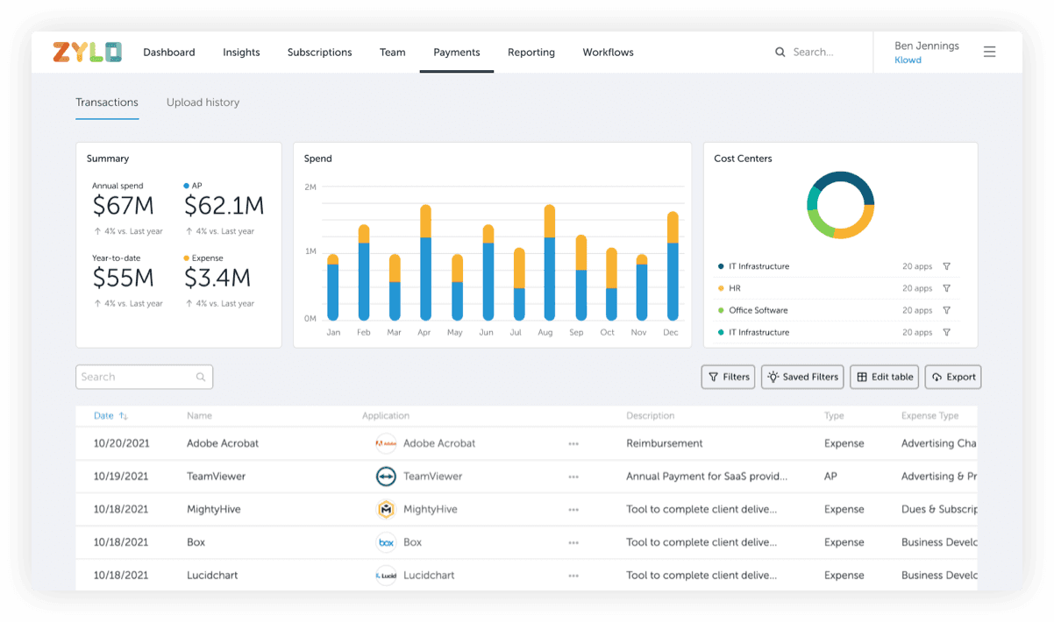Select the Payments navigation item
Image resolution: width=1054 pixels, height=622 pixels.
tap(457, 53)
